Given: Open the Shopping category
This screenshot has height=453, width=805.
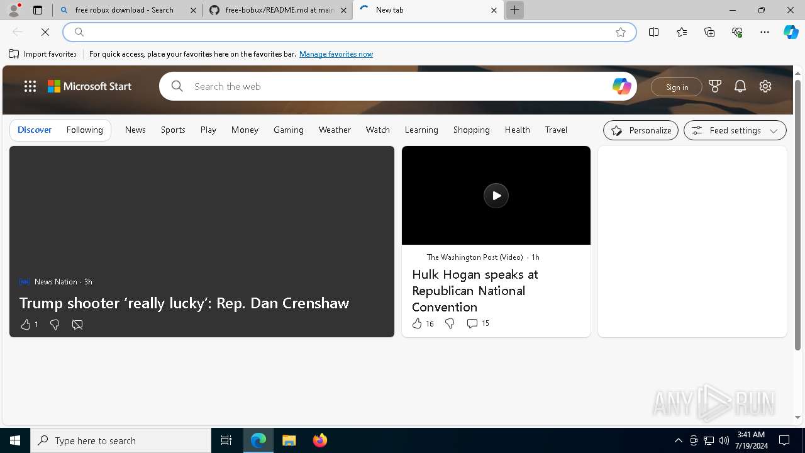Looking at the screenshot, I should coord(472,130).
